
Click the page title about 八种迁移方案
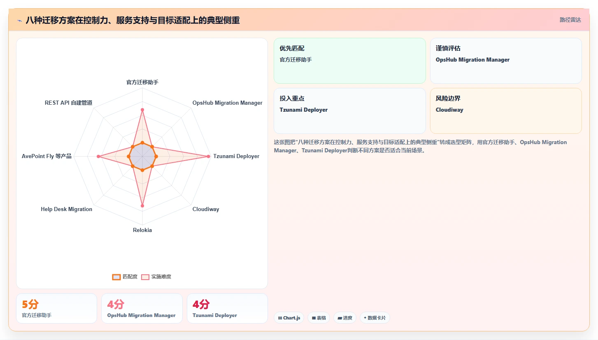(x=133, y=20)
